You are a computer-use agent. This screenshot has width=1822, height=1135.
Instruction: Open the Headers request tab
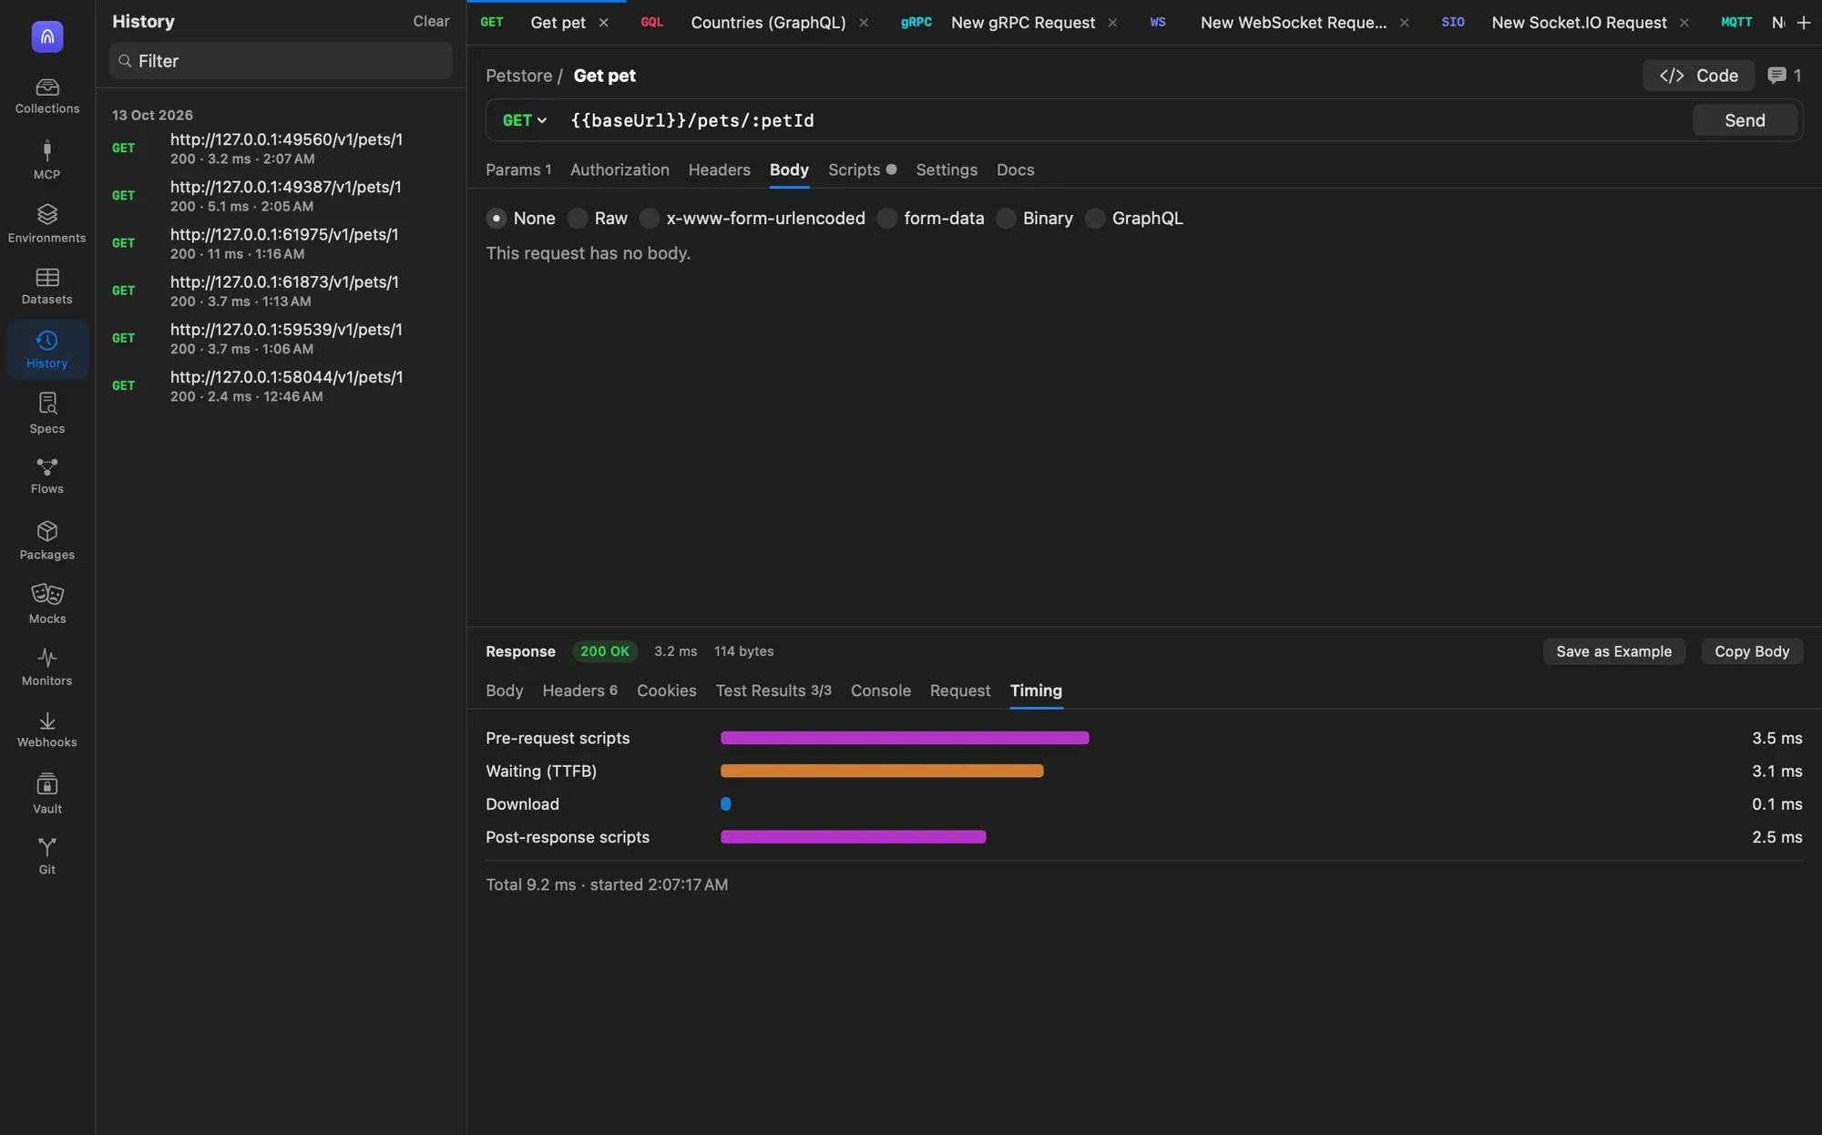click(719, 169)
